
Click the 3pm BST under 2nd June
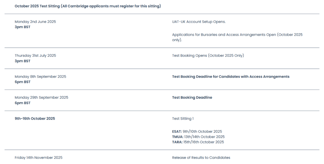(22, 27)
